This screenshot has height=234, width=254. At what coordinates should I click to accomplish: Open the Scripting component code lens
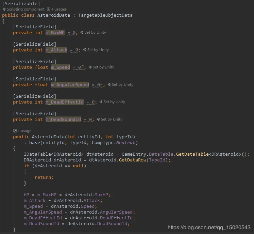(26, 9)
